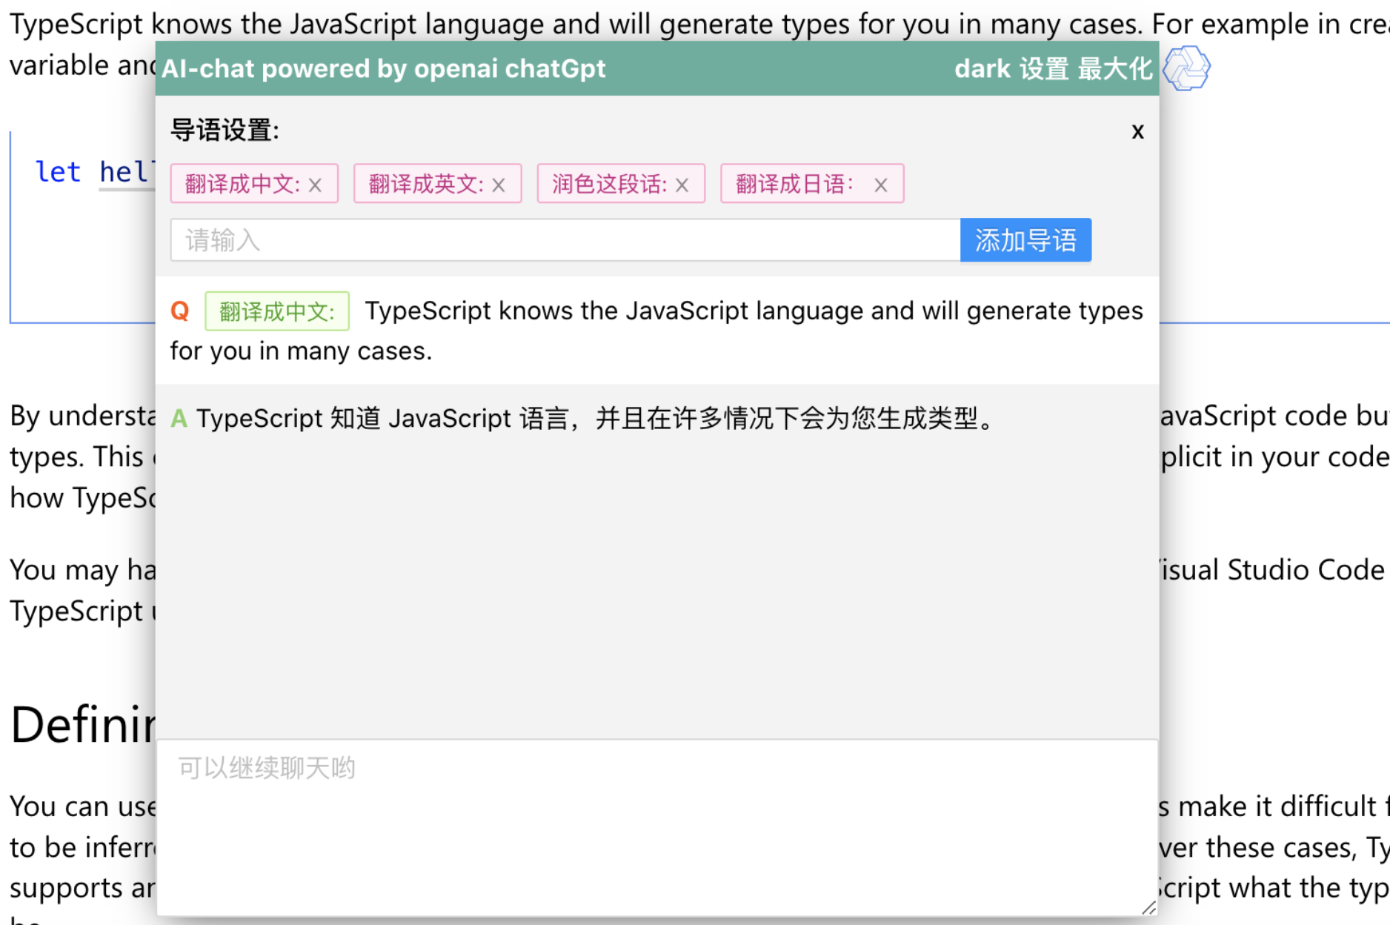This screenshot has width=1390, height=925.
Task: Click the green 翻译成中文 tag in the question
Action: tap(277, 311)
